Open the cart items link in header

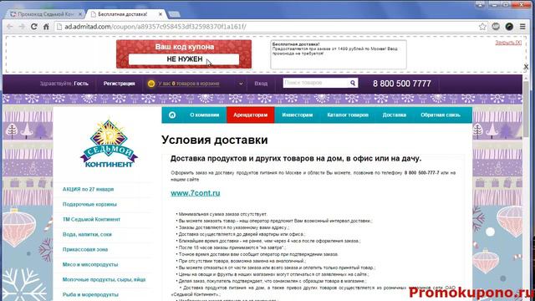pyautogui.click(x=188, y=84)
